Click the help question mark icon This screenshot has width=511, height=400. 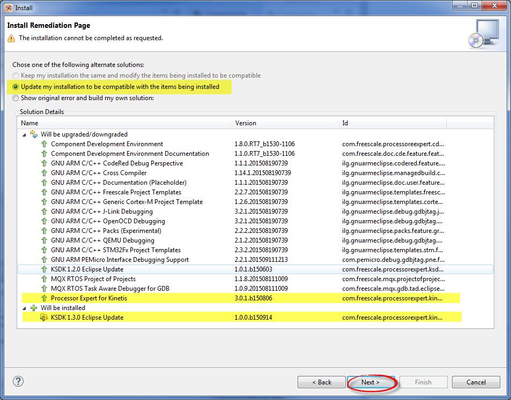pyautogui.click(x=18, y=381)
